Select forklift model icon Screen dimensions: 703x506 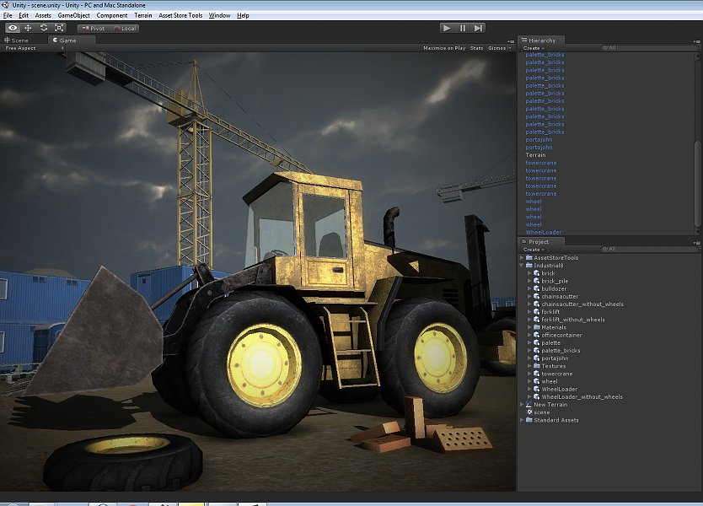tap(536, 312)
